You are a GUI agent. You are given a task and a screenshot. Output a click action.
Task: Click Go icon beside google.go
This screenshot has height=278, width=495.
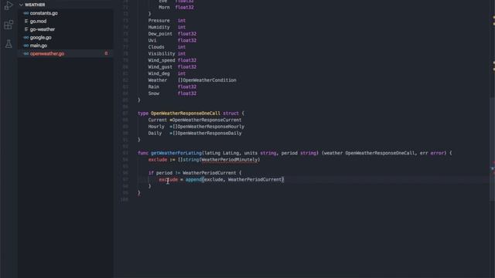(26, 38)
